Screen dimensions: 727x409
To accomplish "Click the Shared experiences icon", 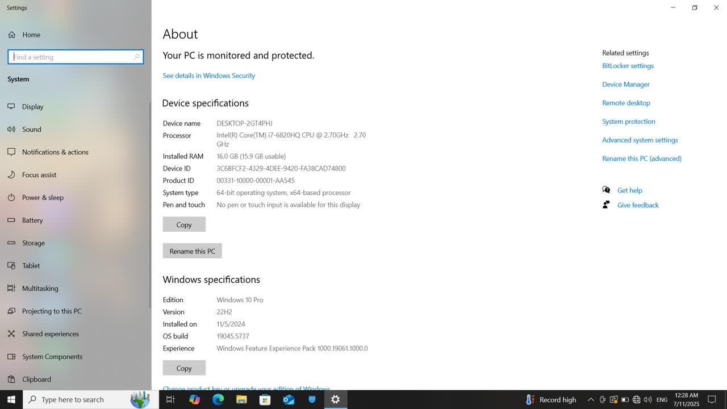I will [x=11, y=334].
